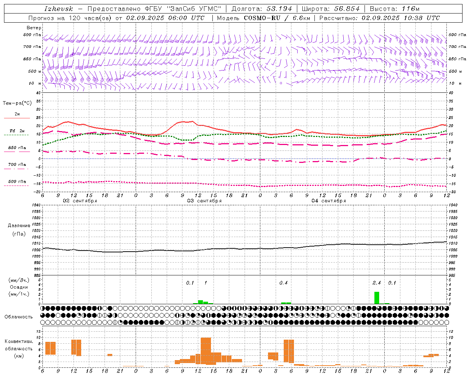
Task: Click the 0.4 precipitation amount value
Action: click(283, 283)
